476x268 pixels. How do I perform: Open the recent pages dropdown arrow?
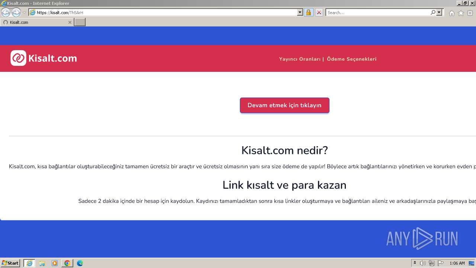tap(24, 13)
